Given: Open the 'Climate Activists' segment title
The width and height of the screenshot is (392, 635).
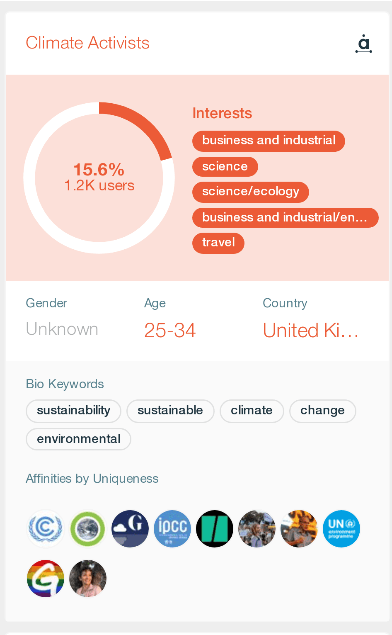Looking at the screenshot, I should point(87,43).
